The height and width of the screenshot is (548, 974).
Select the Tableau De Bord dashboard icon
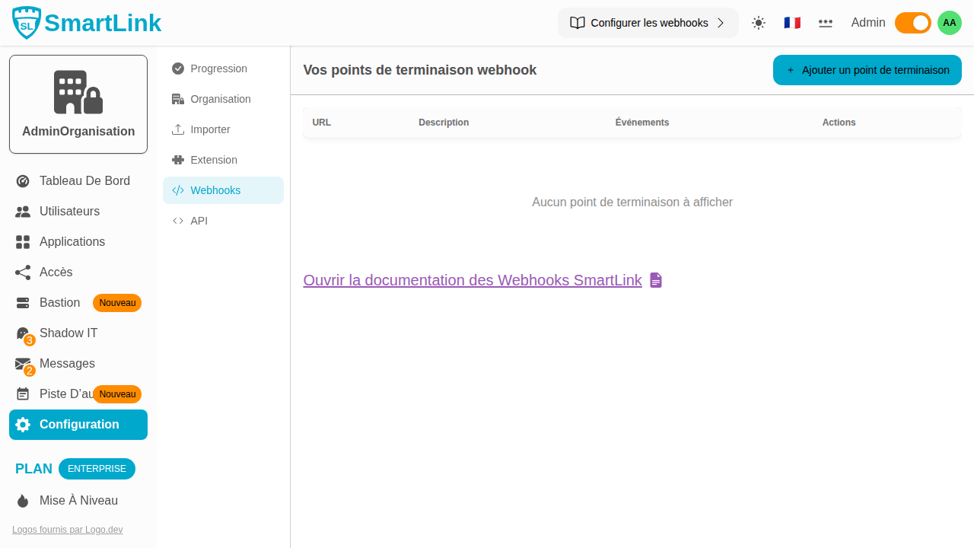(22, 180)
